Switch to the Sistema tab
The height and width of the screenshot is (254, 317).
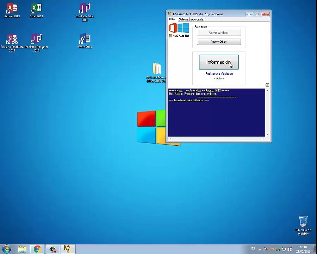coord(184,19)
